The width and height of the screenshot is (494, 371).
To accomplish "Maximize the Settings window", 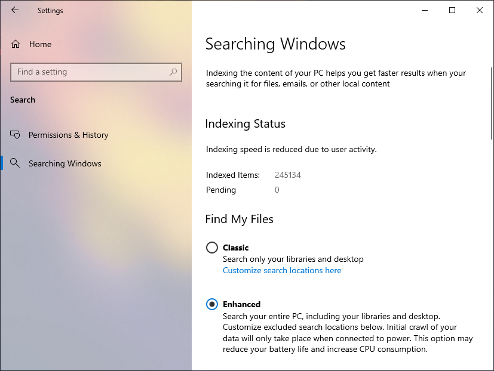I will 452,10.
